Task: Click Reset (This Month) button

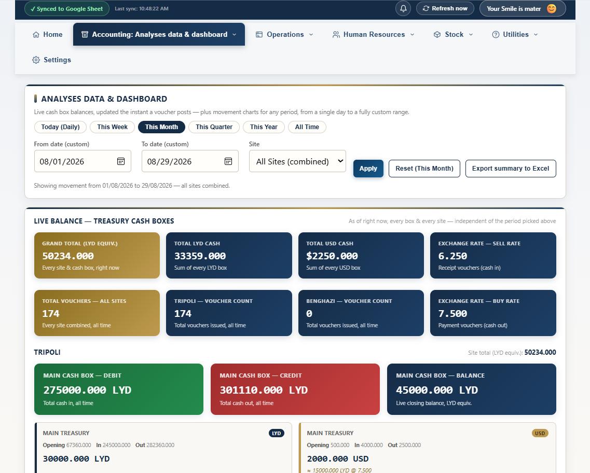Action: [x=424, y=169]
